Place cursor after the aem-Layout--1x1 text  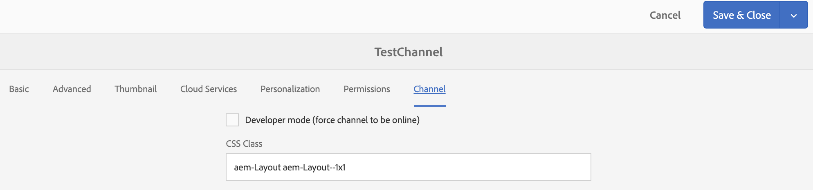pos(346,168)
